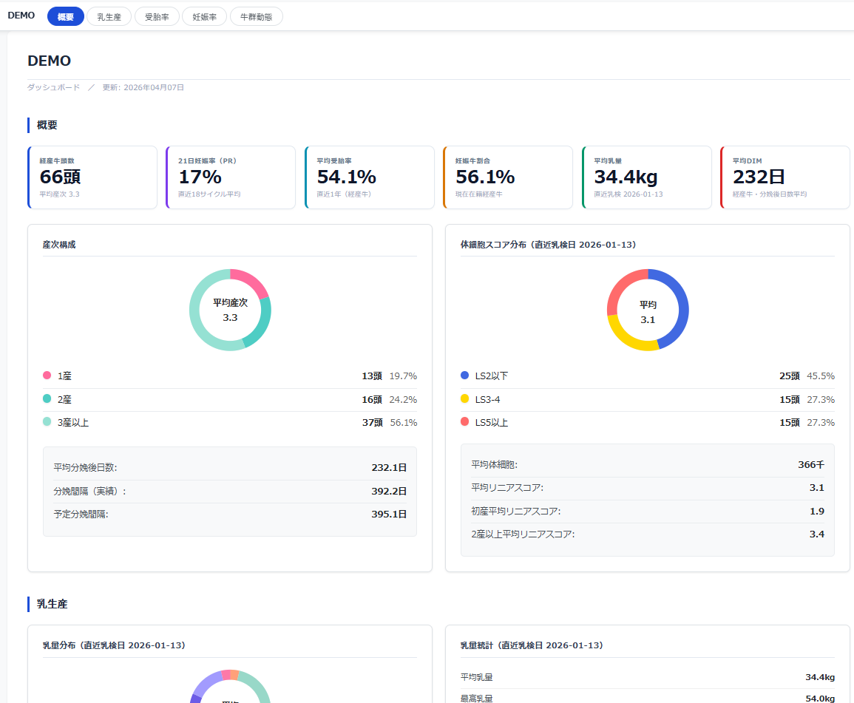854x703 pixels.
Task: Switch to the 乳生産 tab
Action: pos(109,17)
